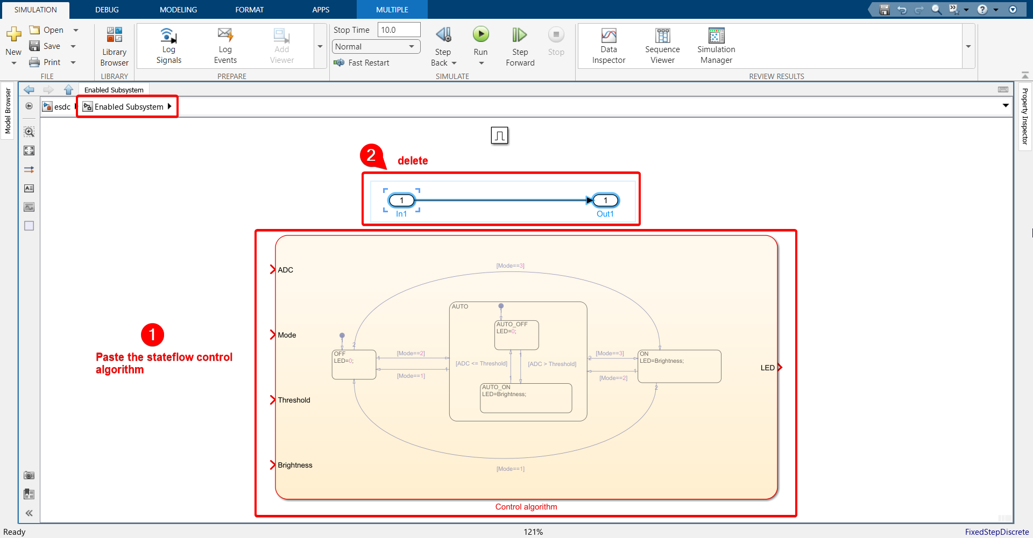This screenshot has height=538, width=1033.
Task: Open the Step Back dropdown arrow
Action: 454,63
